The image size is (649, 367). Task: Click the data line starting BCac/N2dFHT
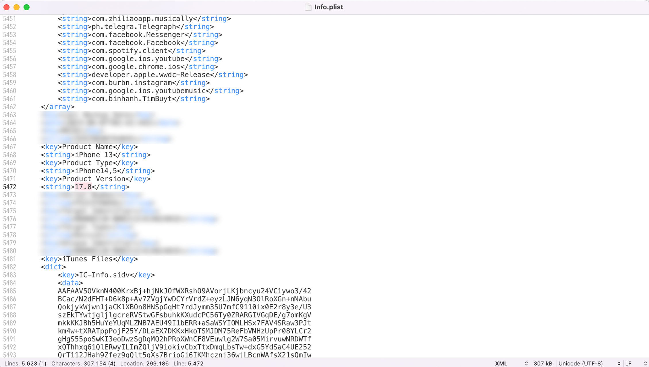click(x=184, y=299)
